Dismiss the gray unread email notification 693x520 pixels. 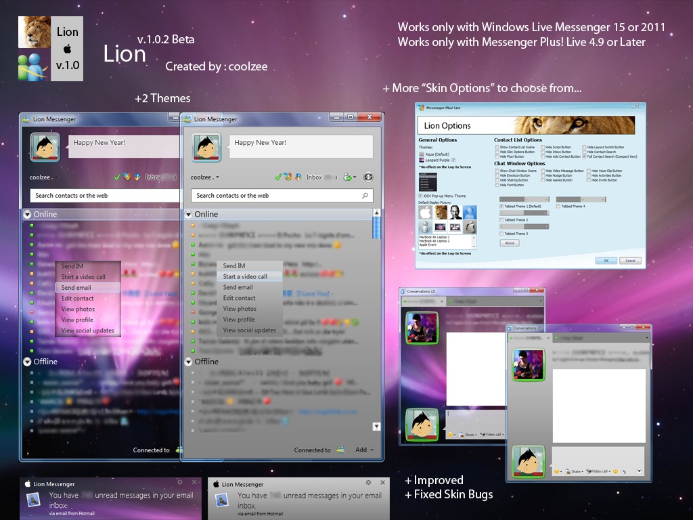382,482
